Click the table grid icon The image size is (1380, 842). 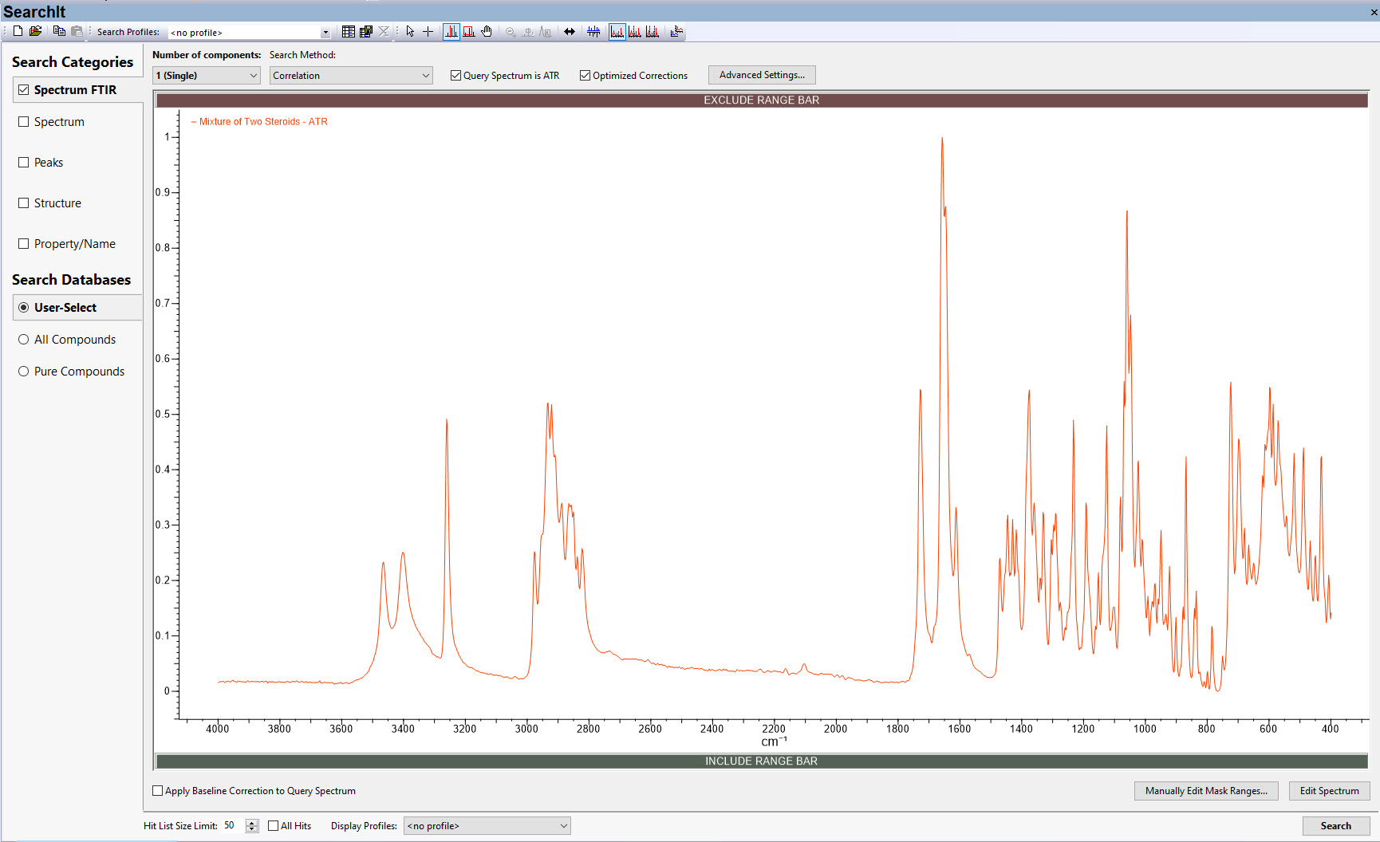point(349,32)
